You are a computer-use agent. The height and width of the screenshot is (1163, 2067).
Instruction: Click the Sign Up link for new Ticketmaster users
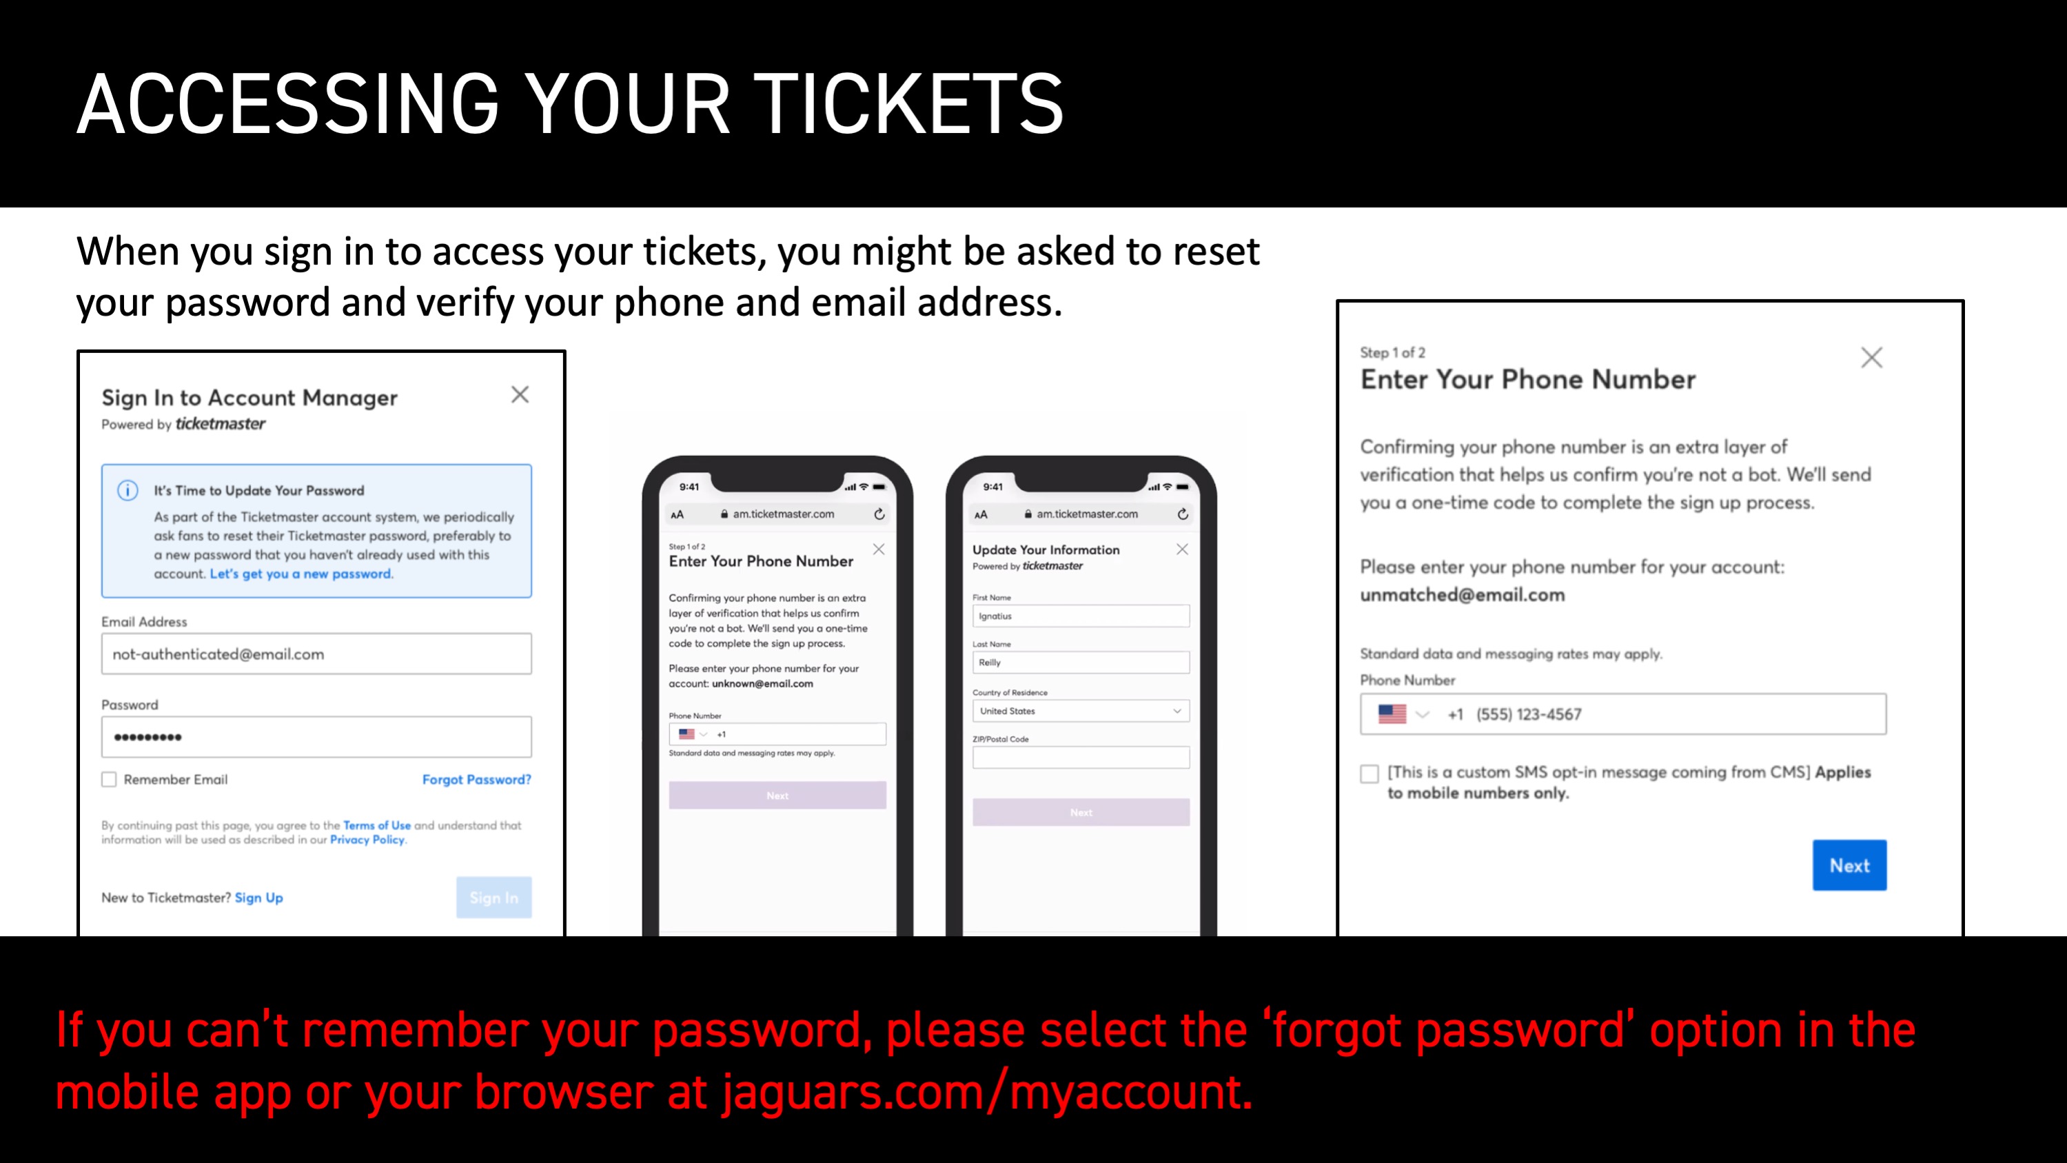[260, 896]
